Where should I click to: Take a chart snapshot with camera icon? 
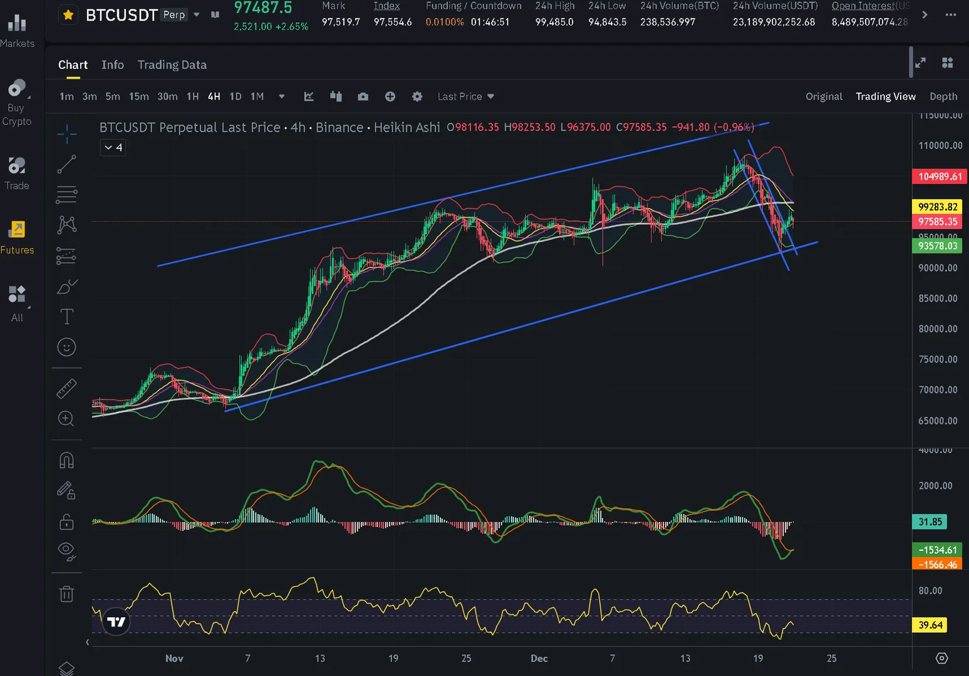tap(363, 96)
